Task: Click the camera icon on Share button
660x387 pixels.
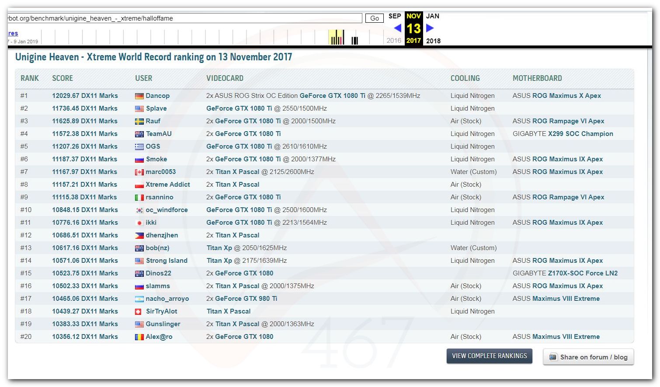Action: [553, 357]
